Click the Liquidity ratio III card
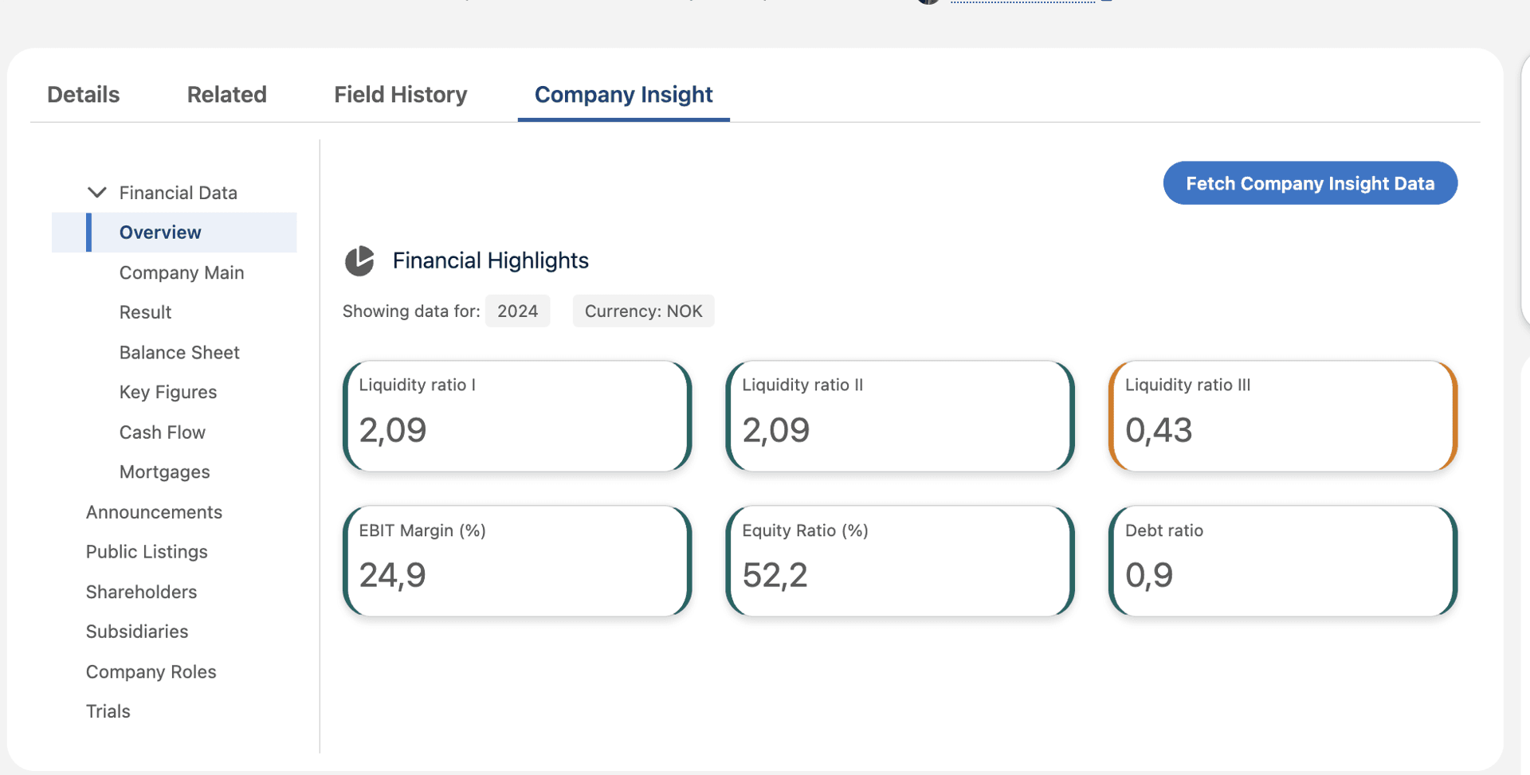This screenshot has height=775, width=1530. pyautogui.click(x=1282, y=416)
